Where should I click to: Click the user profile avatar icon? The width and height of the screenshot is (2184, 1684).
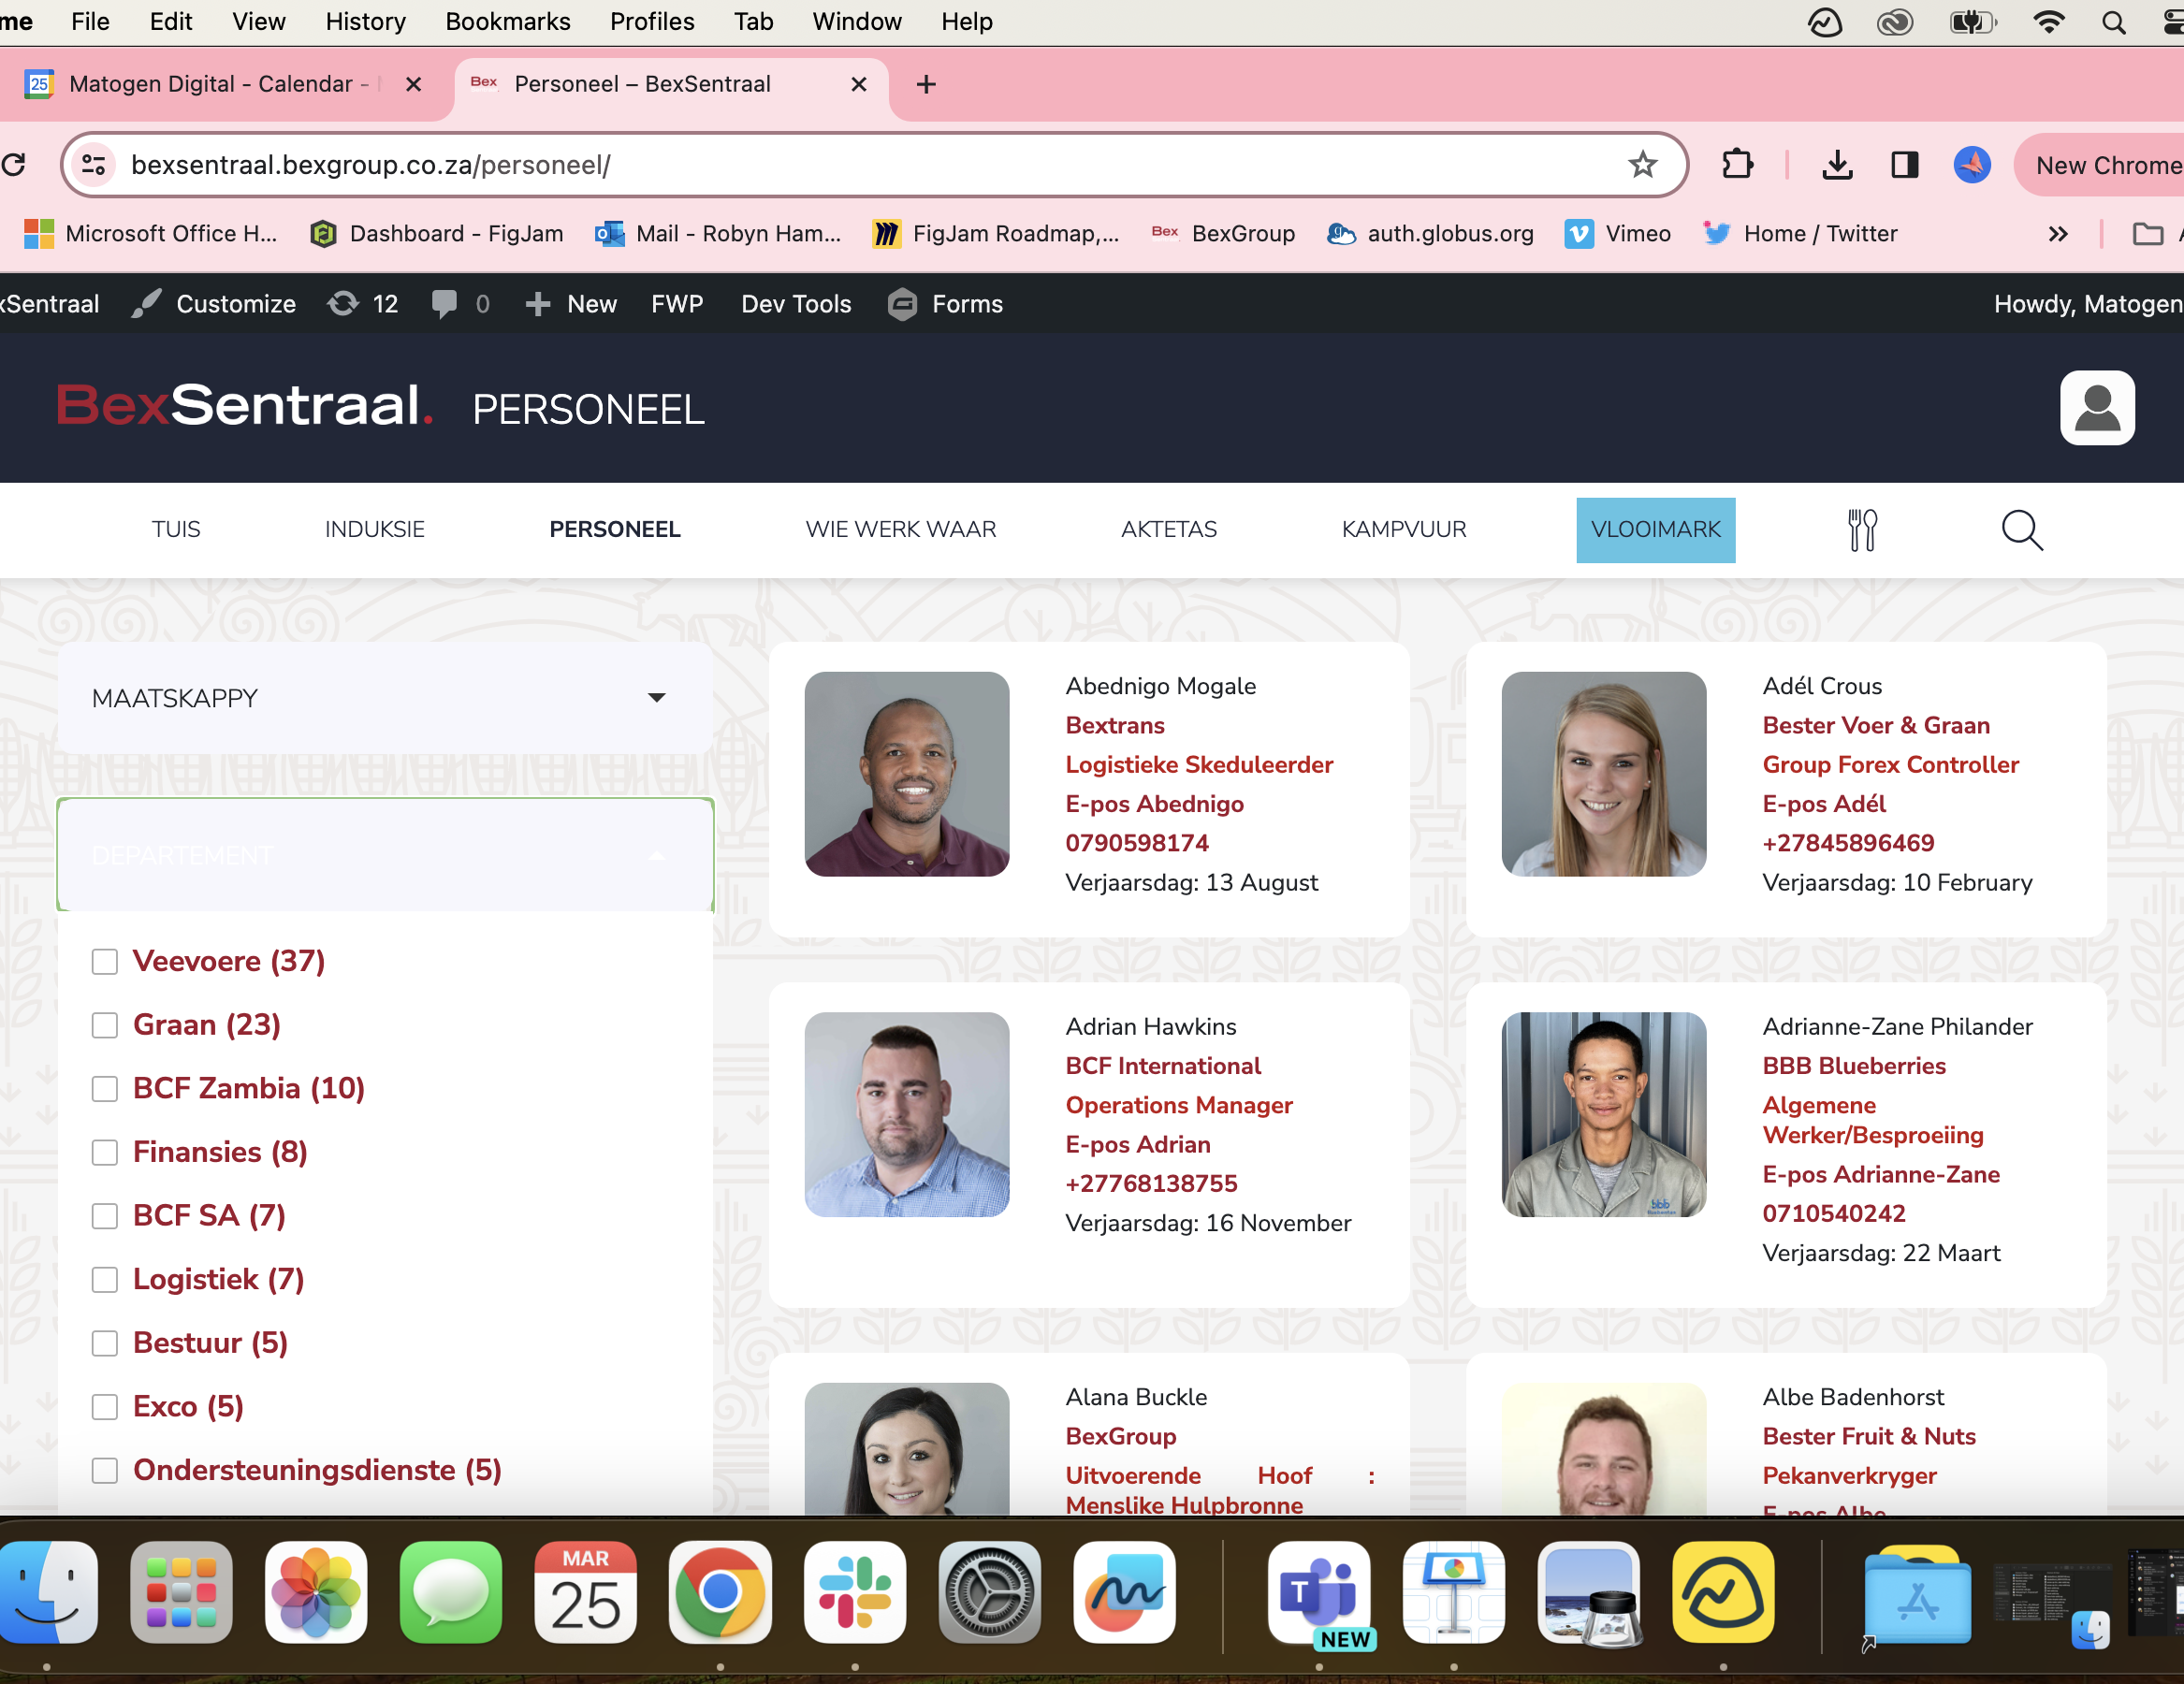tap(2096, 408)
